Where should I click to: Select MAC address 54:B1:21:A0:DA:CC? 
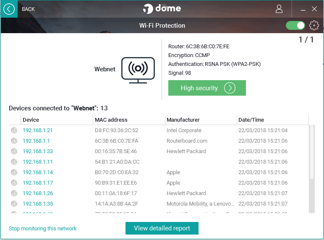(x=117, y=162)
